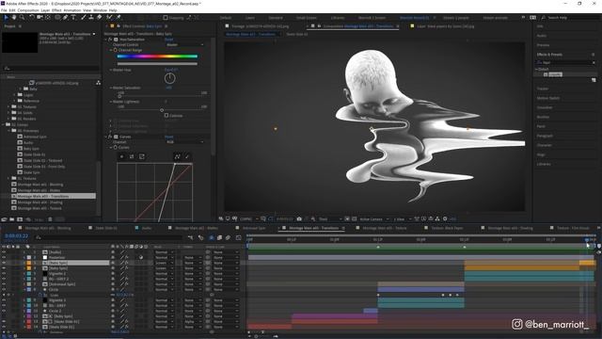The width and height of the screenshot is (602, 339).
Task: Open the Effect menu
Action: (x=56, y=10)
